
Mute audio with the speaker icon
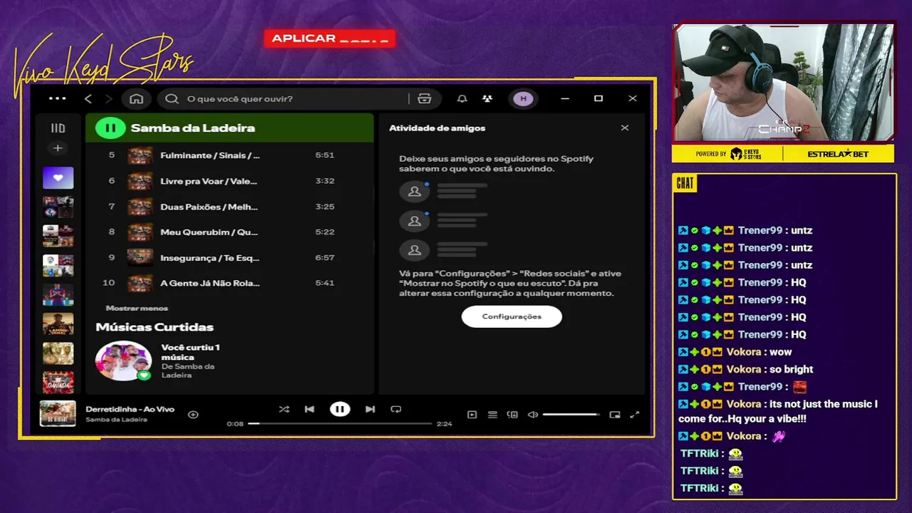532,415
